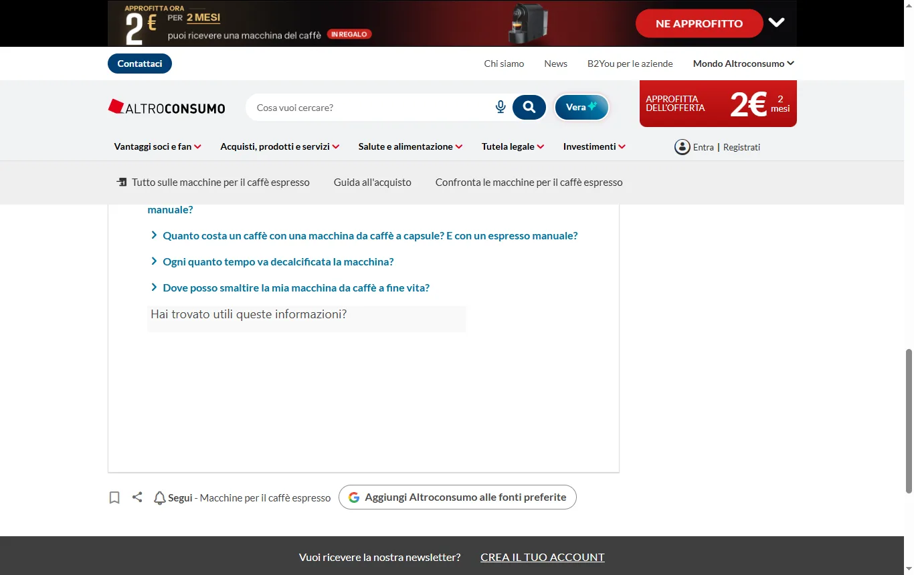Open the Chi siamo link
The image size is (914, 575).
point(504,64)
